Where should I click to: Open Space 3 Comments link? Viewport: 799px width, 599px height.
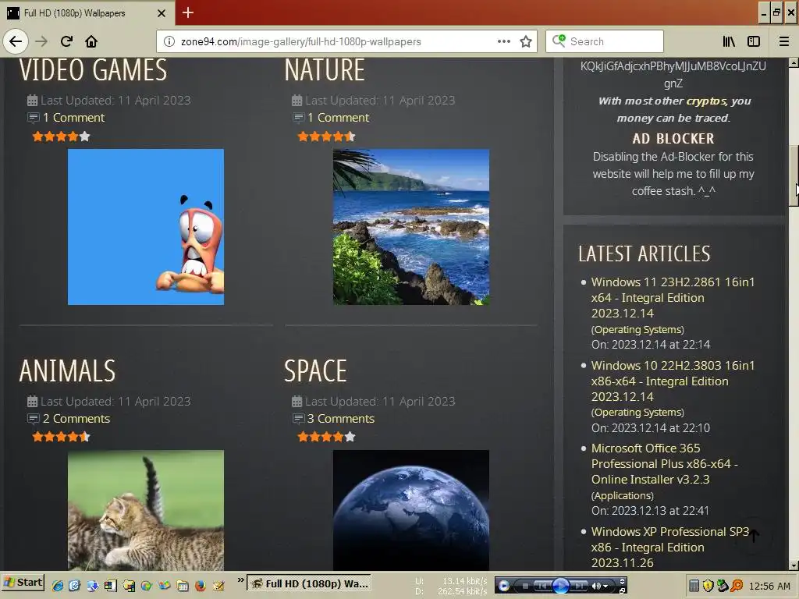[x=340, y=419]
